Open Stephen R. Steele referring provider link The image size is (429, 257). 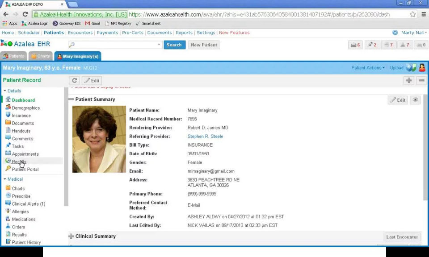205,136
